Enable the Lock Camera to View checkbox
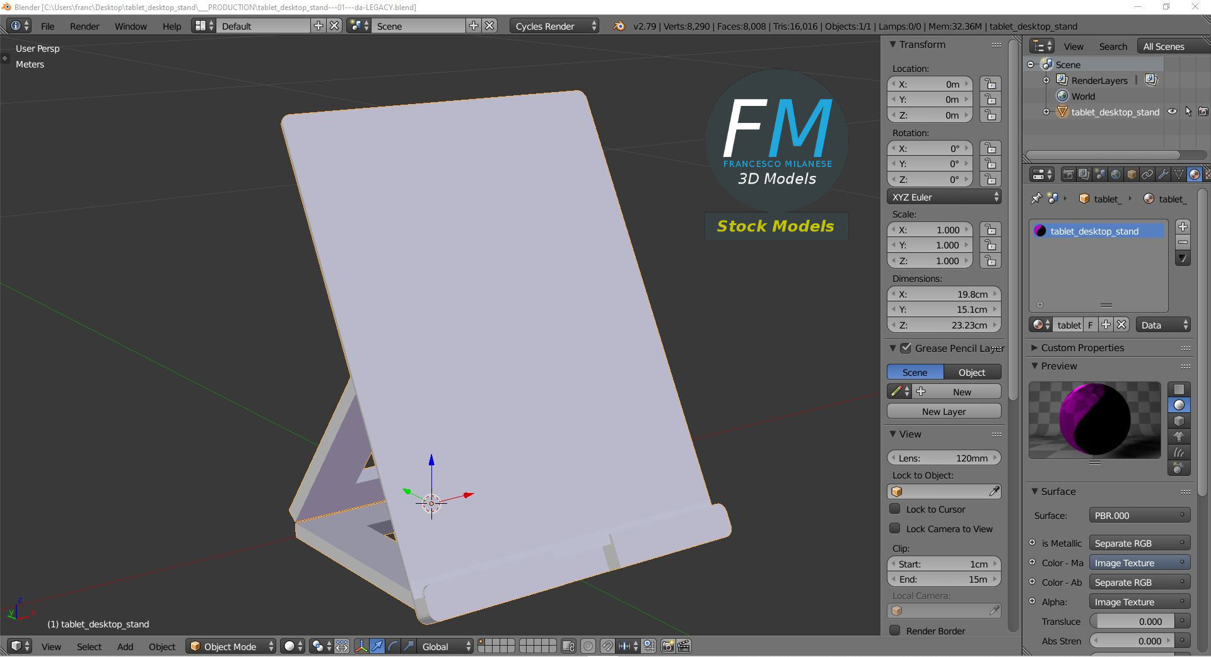1211x657 pixels. point(894,528)
